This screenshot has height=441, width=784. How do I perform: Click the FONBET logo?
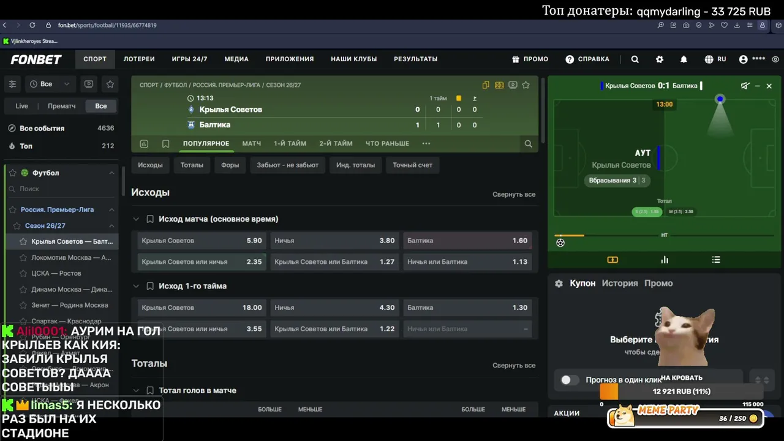[36, 59]
